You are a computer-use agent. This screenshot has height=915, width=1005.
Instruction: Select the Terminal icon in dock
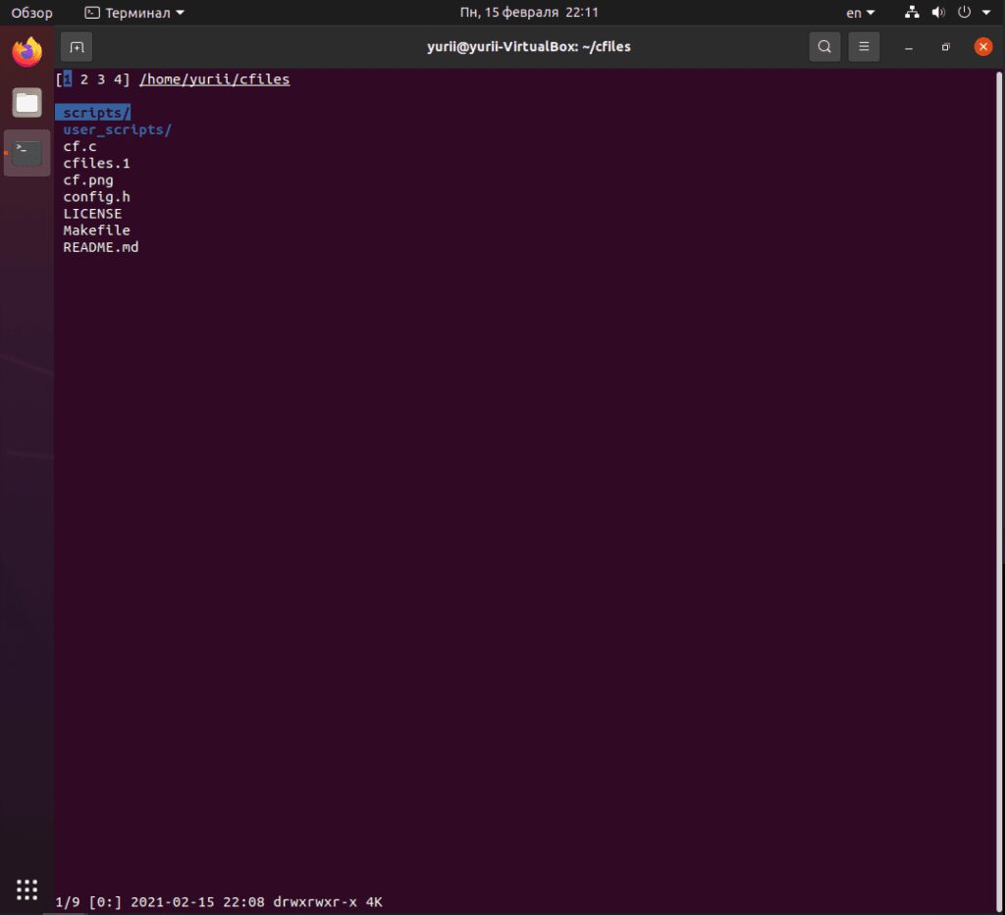point(27,153)
